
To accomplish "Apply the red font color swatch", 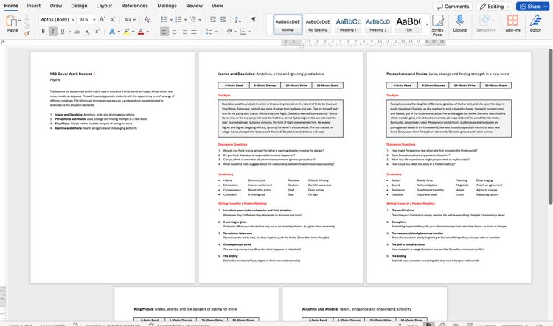I will point(141,32).
